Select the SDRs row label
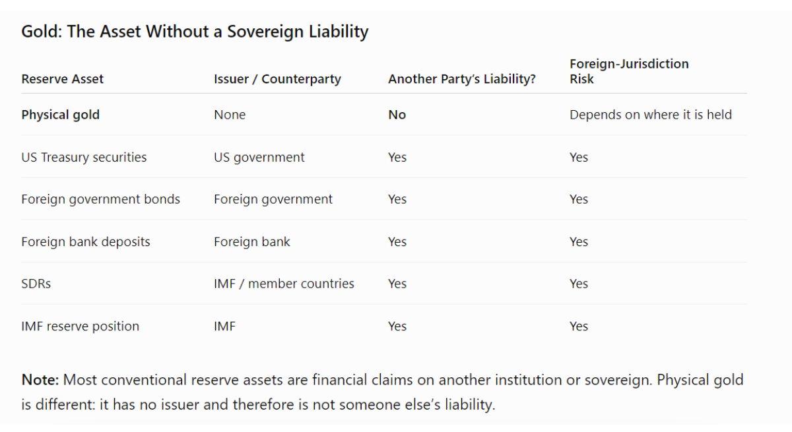The width and height of the screenshot is (792, 432). pos(36,284)
